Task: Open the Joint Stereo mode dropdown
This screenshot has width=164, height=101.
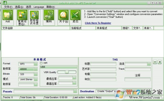Action: (36, 79)
